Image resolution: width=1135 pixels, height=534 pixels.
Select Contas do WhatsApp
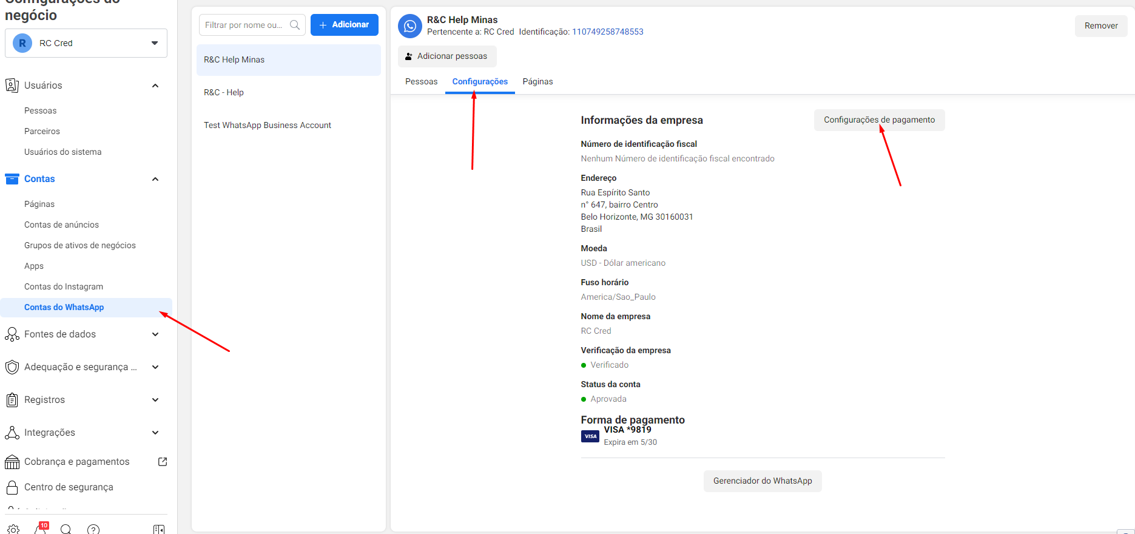tap(86, 308)
